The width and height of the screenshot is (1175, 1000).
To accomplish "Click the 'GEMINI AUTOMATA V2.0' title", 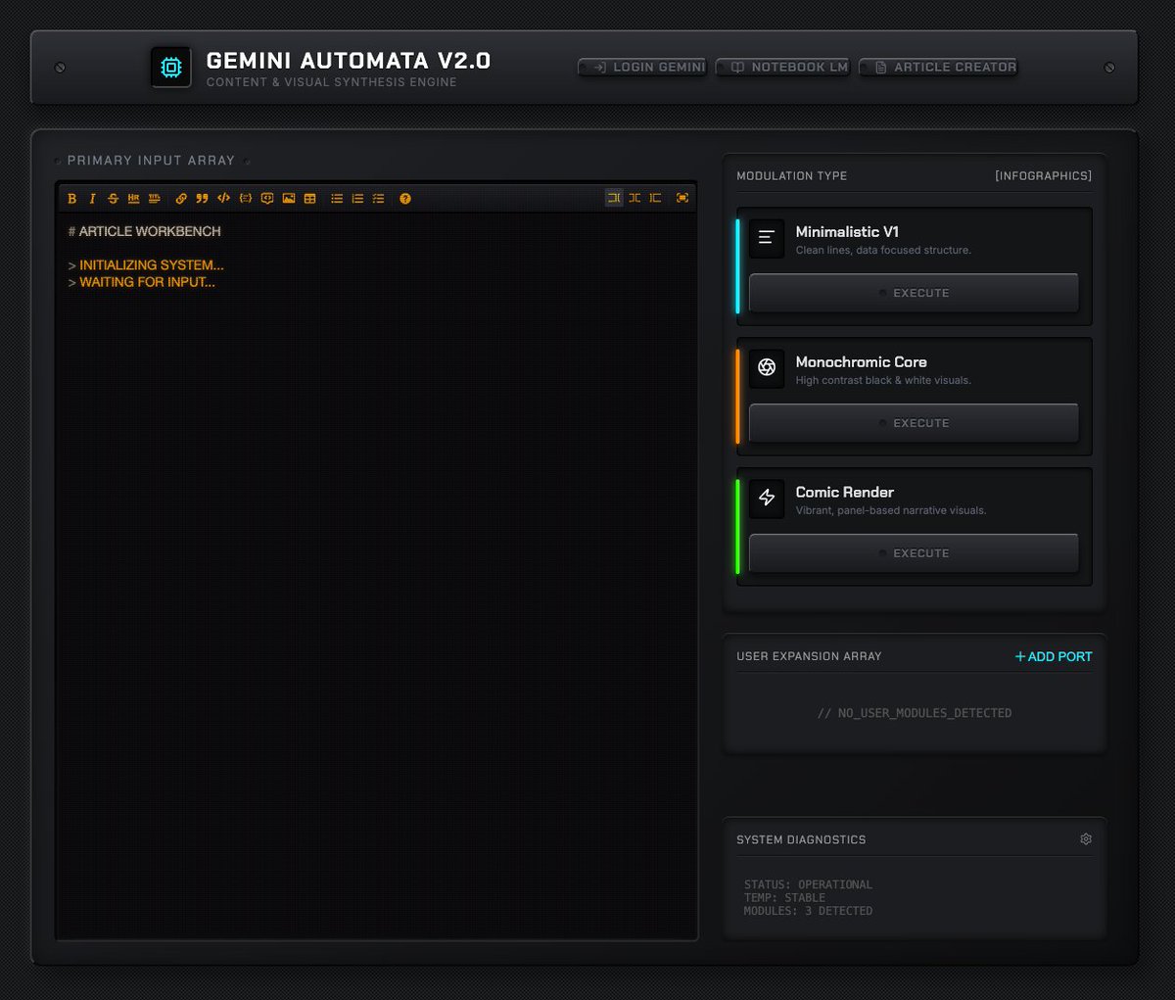I will [349, 61].
